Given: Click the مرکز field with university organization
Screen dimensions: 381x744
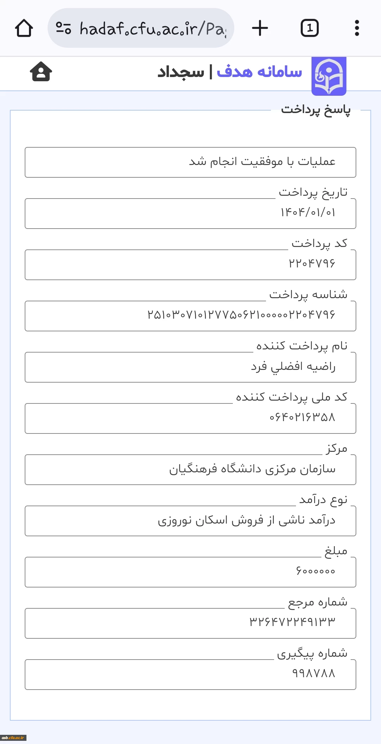Looking at the screenshot, I should 190,470.
